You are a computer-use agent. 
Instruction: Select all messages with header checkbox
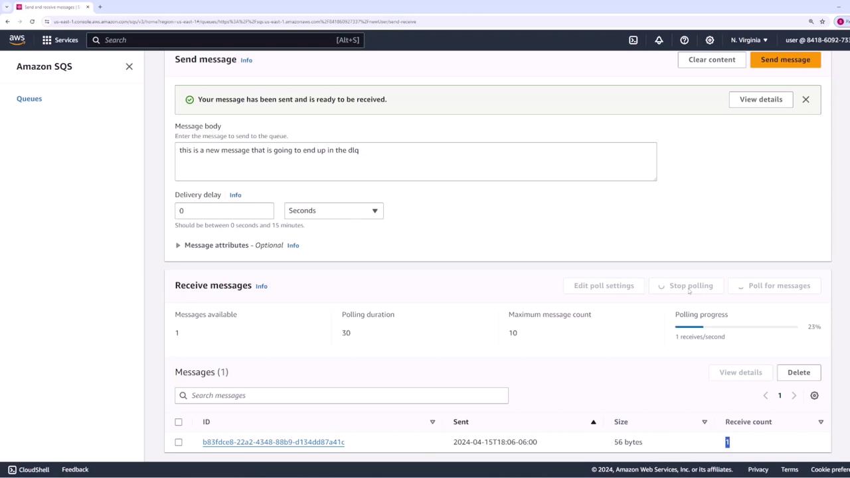[179, 422]
